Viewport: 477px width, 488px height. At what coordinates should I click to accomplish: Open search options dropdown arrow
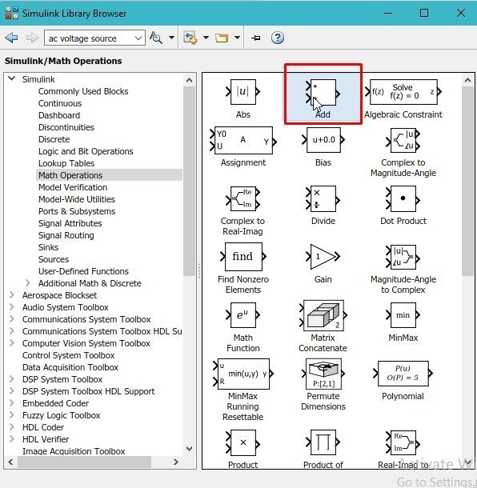pos(171,38)
